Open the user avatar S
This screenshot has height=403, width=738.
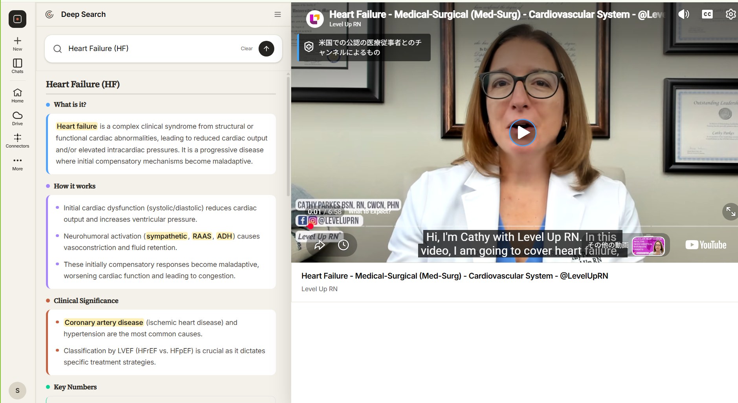[17, 390]
